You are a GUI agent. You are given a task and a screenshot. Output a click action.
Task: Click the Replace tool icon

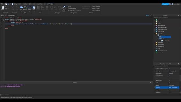[25, 8]
